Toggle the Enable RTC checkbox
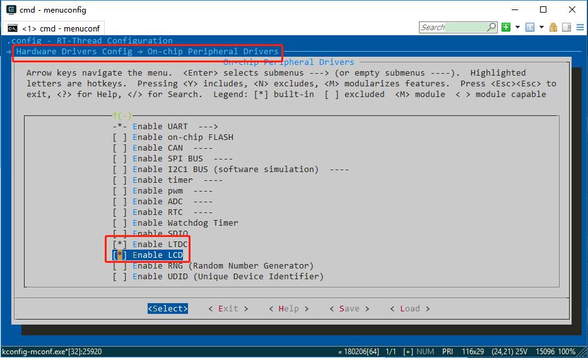 pyautogui.click(x=120, y=212)
